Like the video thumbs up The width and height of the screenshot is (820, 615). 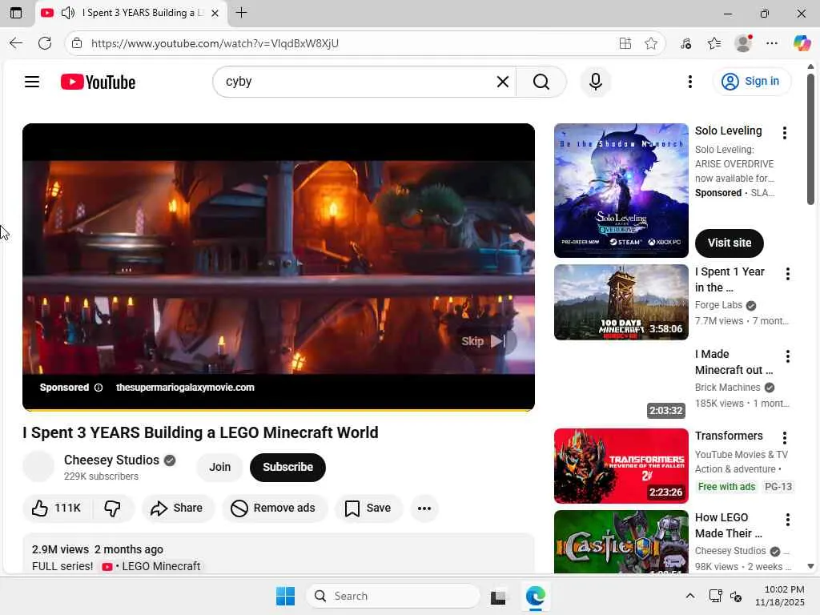tap(57, 508)
